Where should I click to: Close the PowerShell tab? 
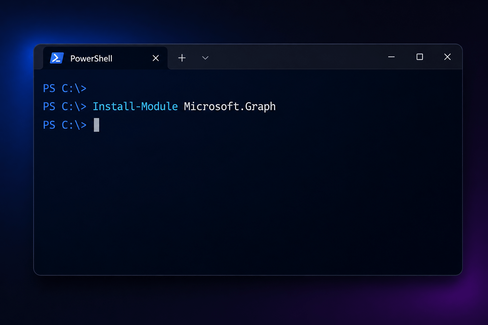point(156,58)
